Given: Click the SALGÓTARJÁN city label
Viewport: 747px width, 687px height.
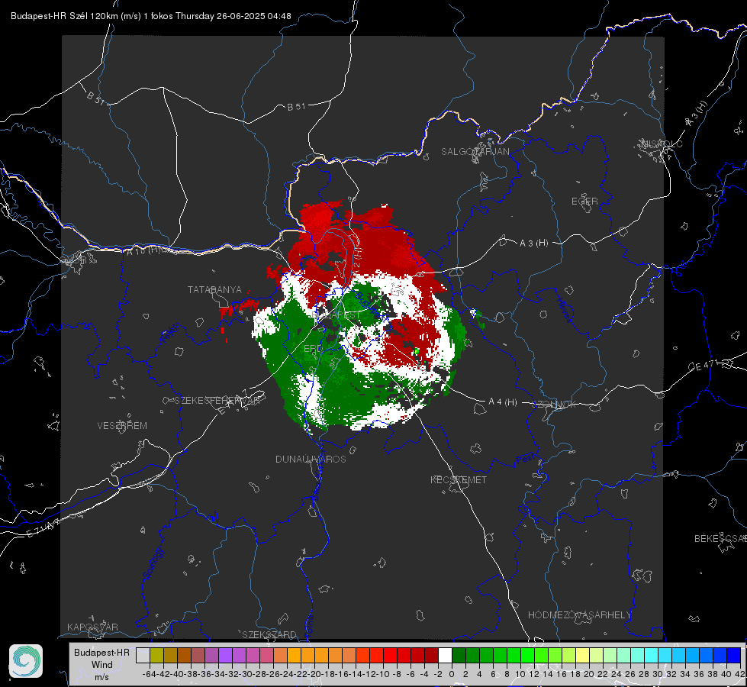Looking at the screenshot, I should point(475,152).
